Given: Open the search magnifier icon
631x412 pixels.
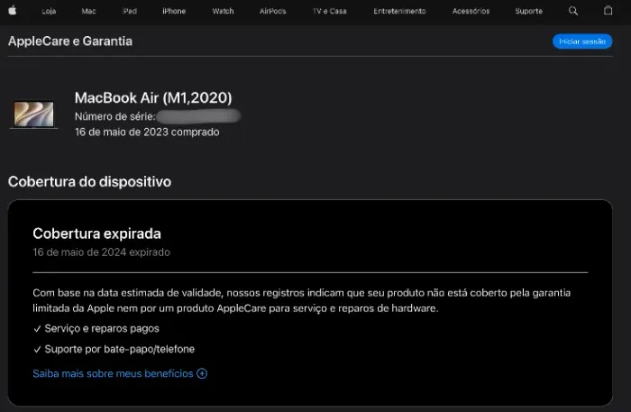Looking at the screenshot, I should point(573,11).
